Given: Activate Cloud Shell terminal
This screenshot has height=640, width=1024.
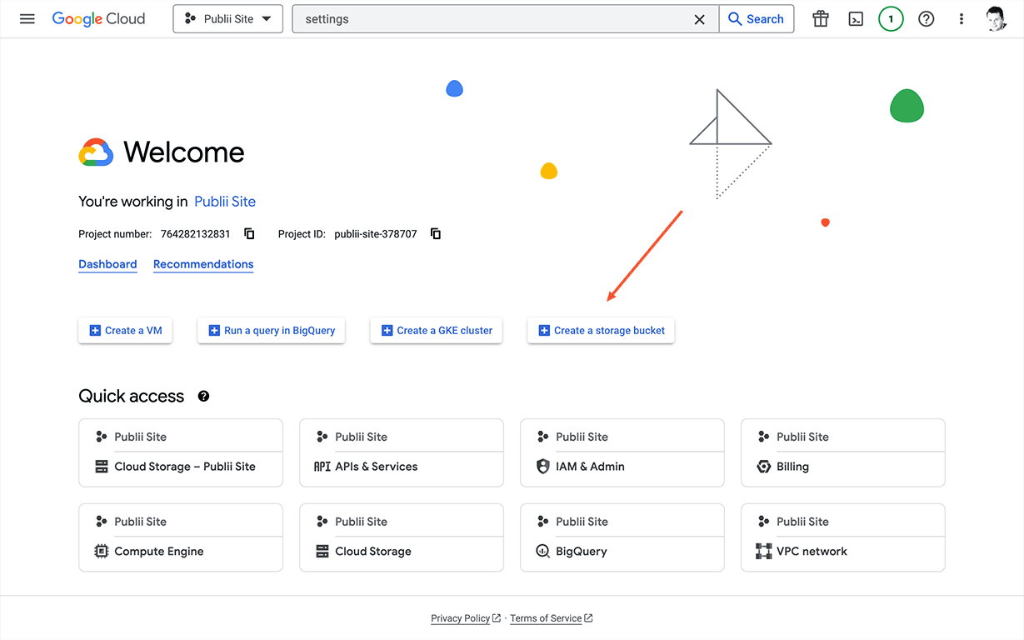Looking at the screenshot, I should pos(856,18).
